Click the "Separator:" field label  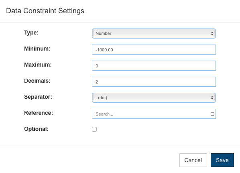pyautogui.click(x=38, y=97)
